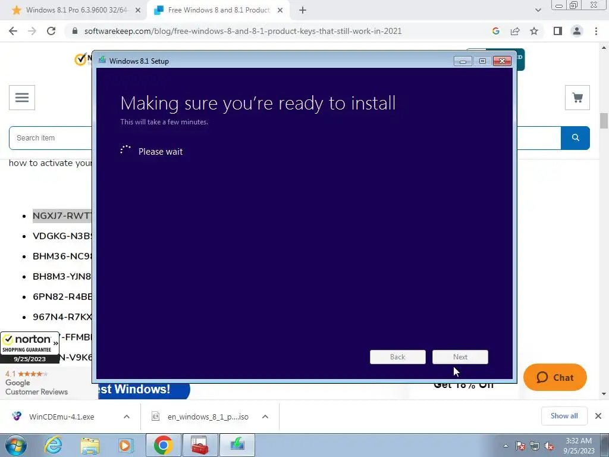Maximize the Windows 8.1 Setup window
The height and width of the screenshot is (457, 609).
pos(482,61)
